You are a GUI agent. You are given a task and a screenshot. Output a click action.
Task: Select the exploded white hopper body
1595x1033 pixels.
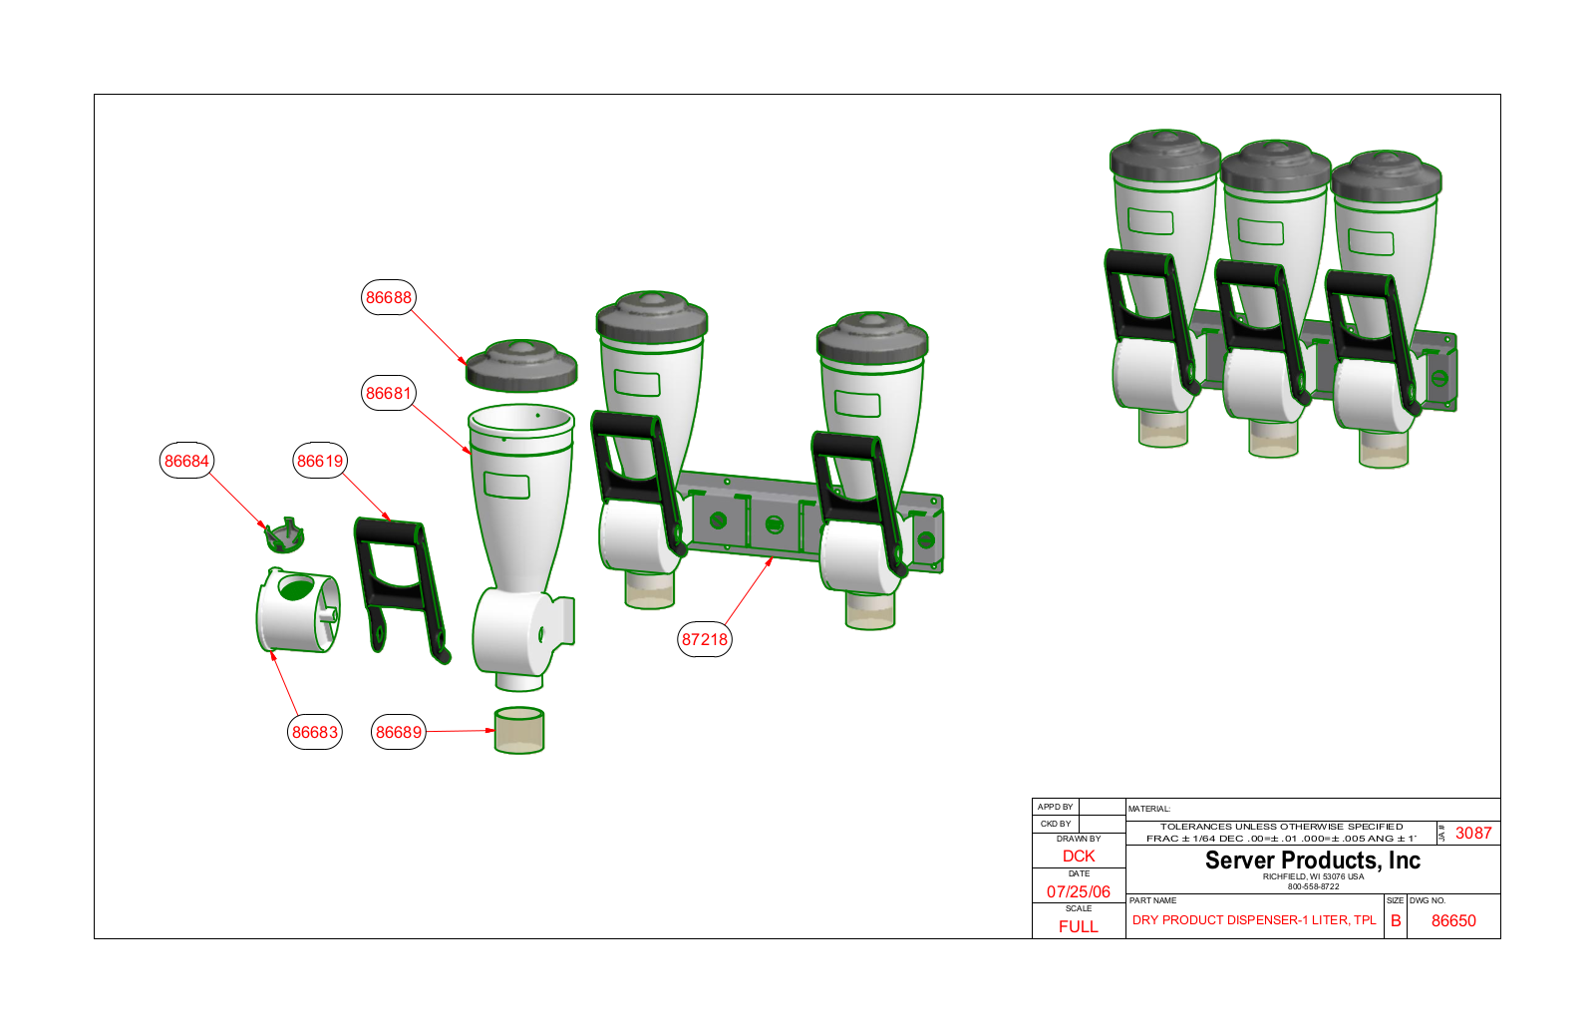[521, 546]
